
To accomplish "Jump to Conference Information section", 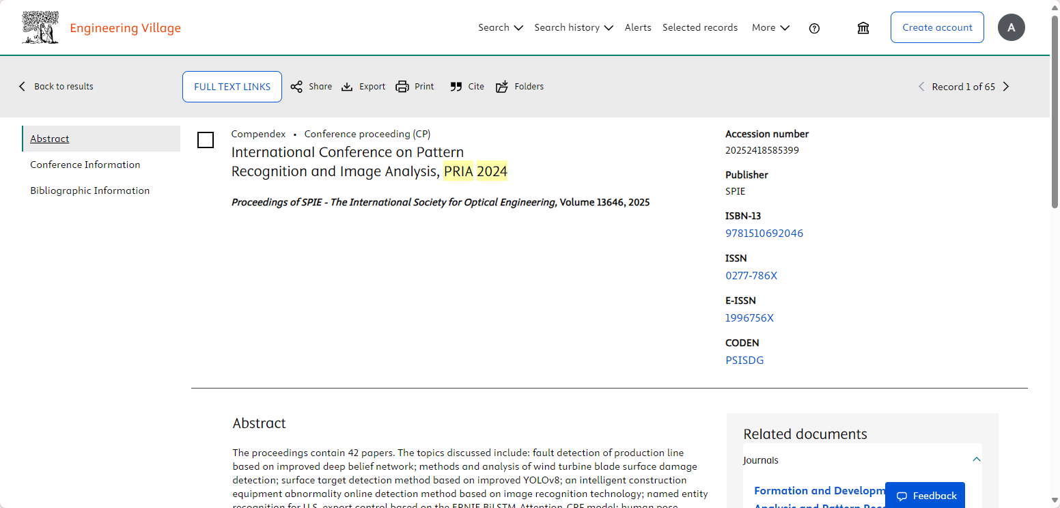I will tap(85, 165).
